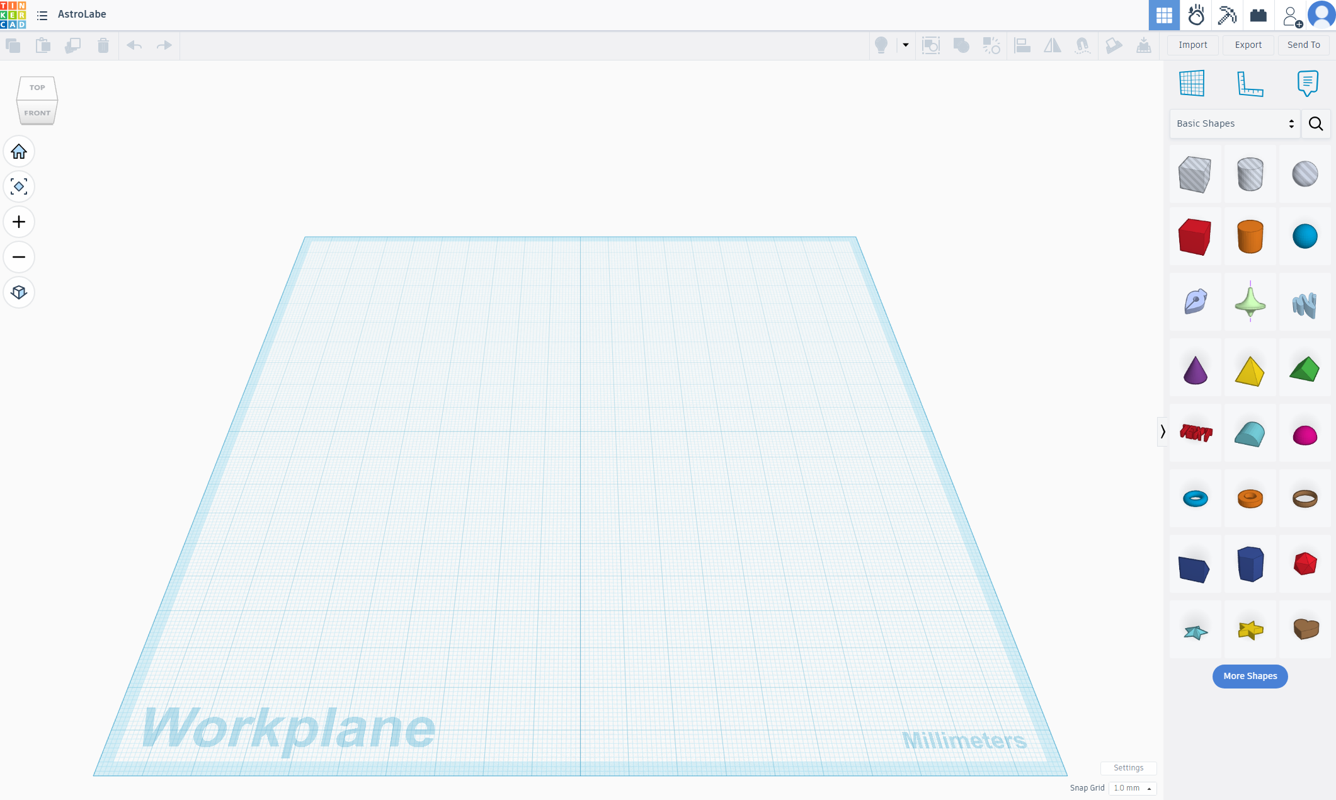Image resolution: width=1336 pixels, height=800 pixels.
Task: Select the blue Sphere shape
Action: coord(1305,237)
